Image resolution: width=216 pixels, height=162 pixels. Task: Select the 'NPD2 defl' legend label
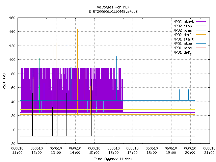point(183,35)
